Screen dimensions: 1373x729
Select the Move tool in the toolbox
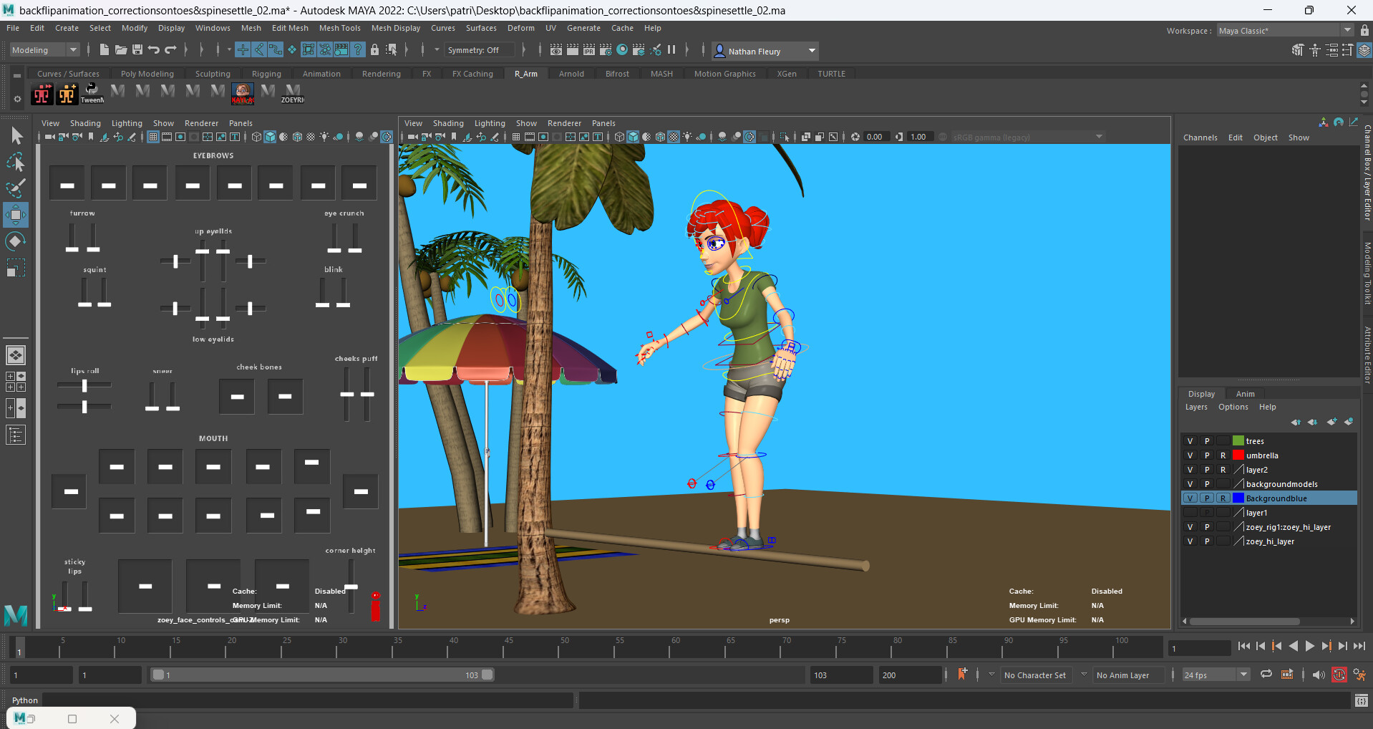16,214
